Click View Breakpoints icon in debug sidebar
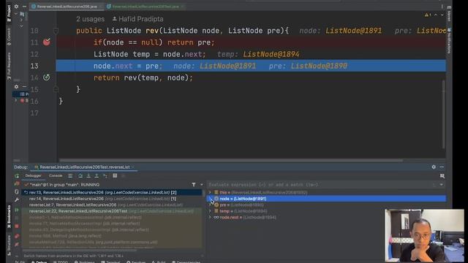Viewport: 468px width, 263px height. [x=17, y=236]
